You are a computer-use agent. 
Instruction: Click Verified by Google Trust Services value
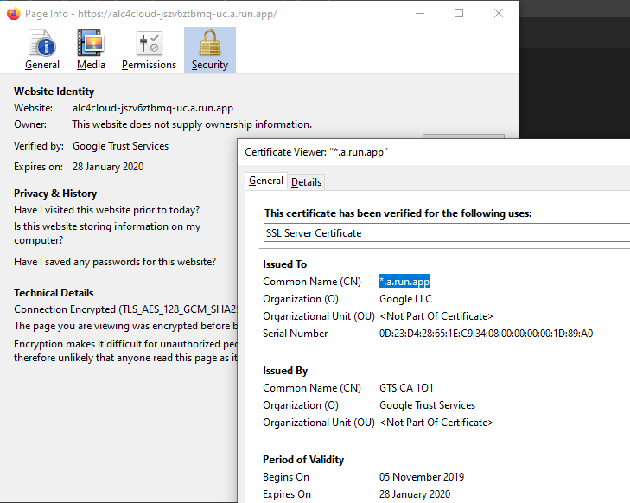[x=120, y=146]
